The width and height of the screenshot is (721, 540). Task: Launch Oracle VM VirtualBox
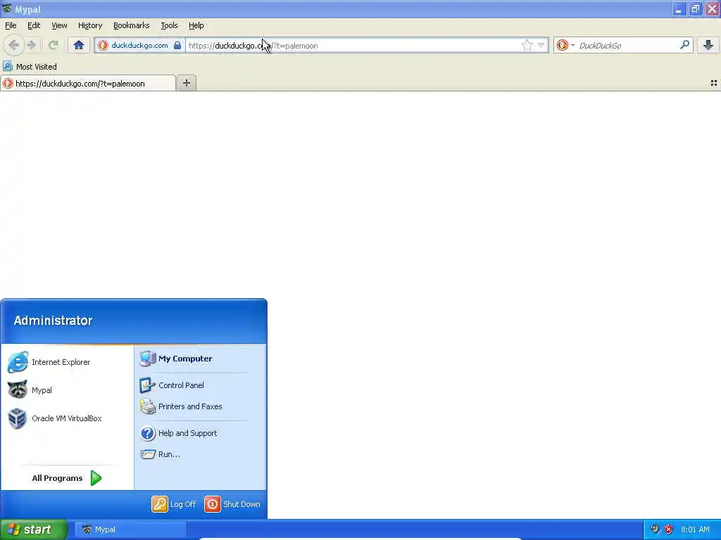67,418
